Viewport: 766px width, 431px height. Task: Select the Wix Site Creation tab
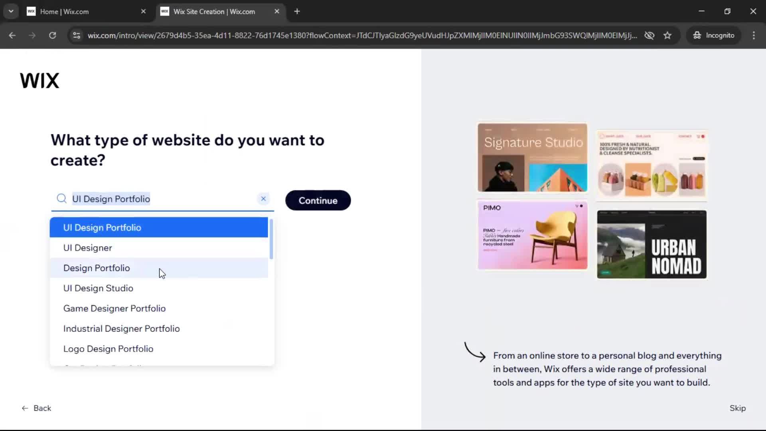coord(220,12)
